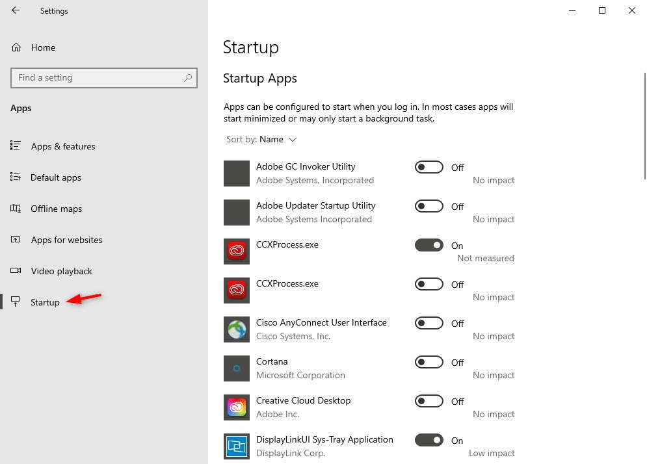Click the vertical scrollbar of the Startup page

click(644, 126)
